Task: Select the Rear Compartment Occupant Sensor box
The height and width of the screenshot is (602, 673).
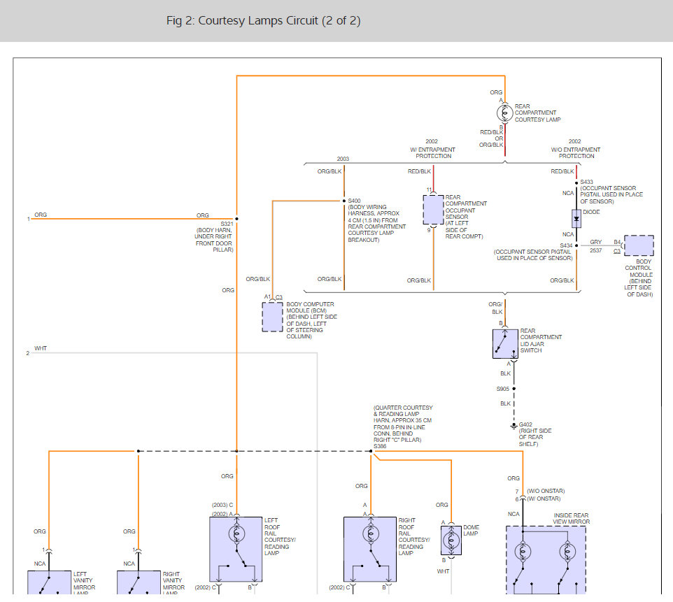Action: click(x=433, y=210)
